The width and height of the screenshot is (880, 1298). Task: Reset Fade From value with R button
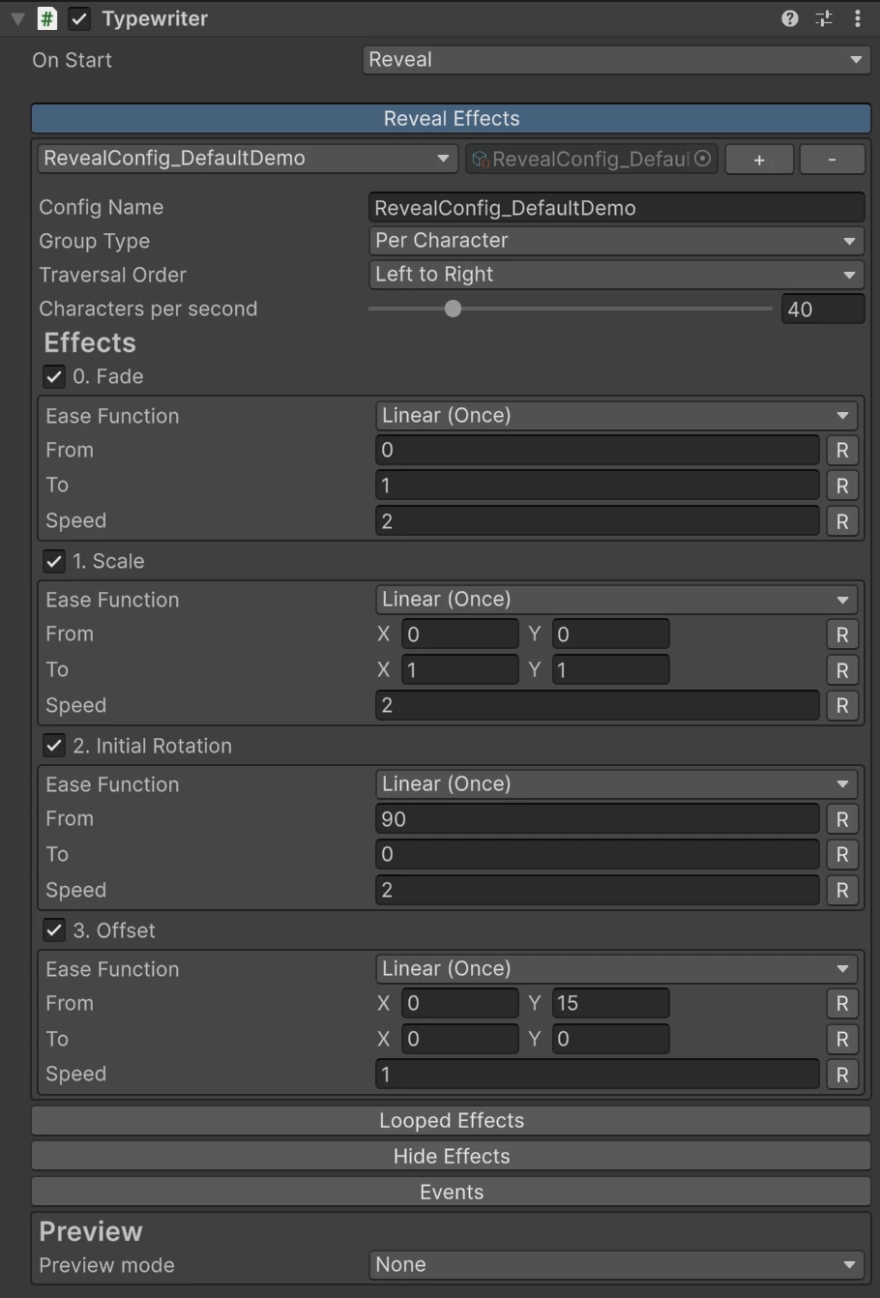(842, 451)
